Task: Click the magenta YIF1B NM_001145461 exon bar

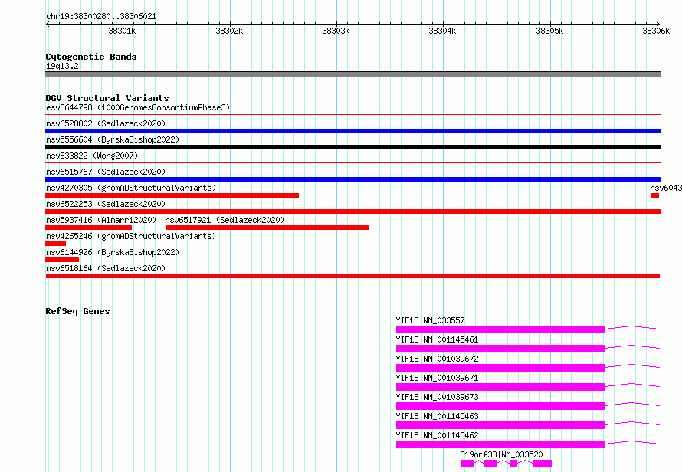Action: coord(500,349)
